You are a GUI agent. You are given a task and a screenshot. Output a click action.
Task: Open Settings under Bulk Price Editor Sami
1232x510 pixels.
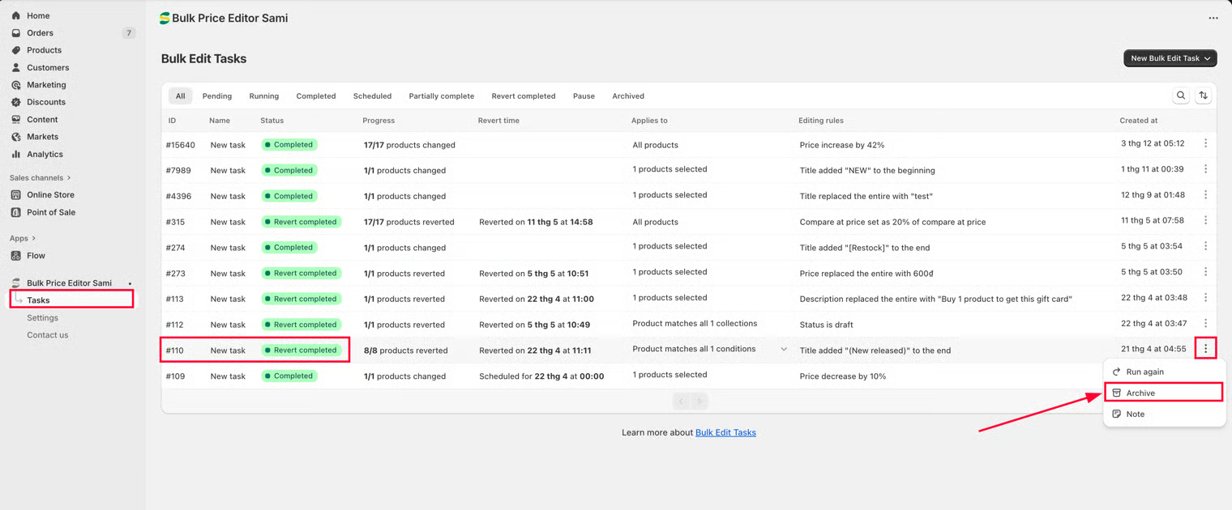point(42,317)
